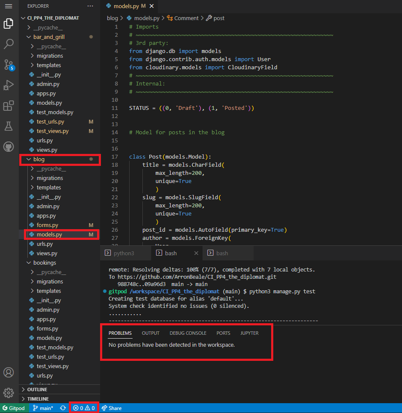
Task: Open admin.py in bar_and_grill
Action: (59, 84)
